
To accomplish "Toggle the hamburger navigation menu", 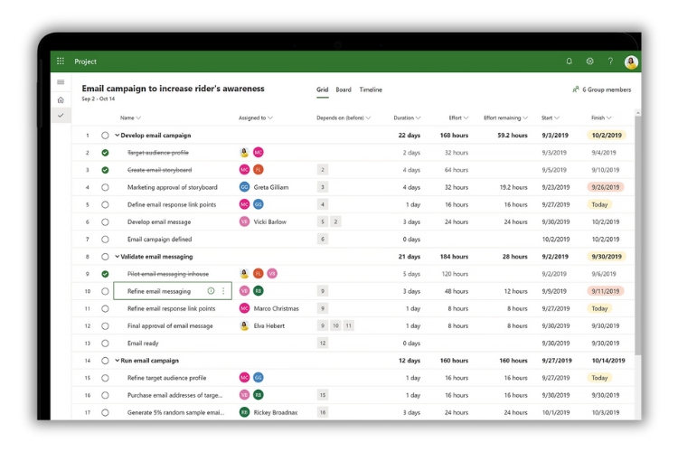I will coord(61,82).
